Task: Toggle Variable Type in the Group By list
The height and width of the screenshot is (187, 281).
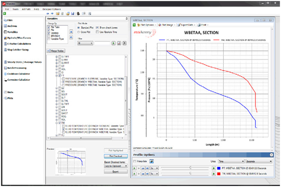Action: coord(49,39)
